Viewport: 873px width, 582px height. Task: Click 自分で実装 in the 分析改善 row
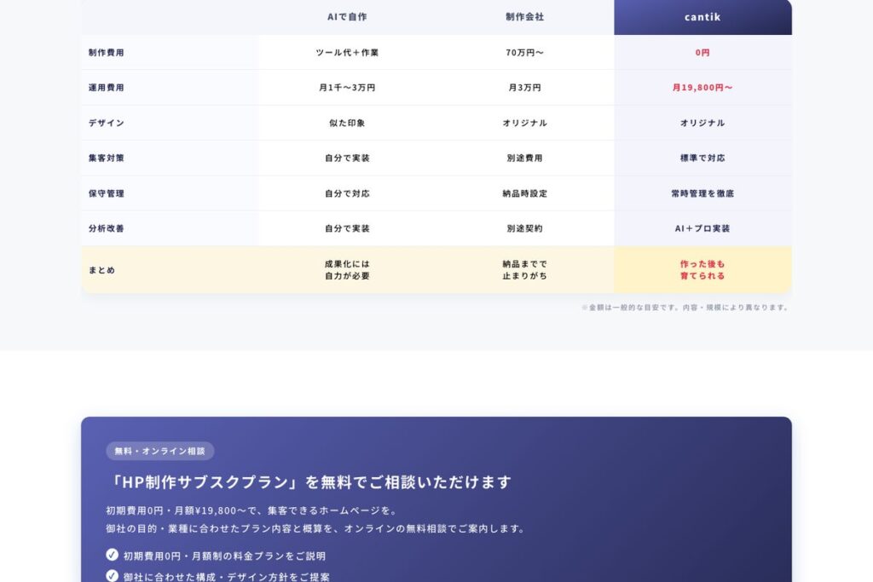347,228
